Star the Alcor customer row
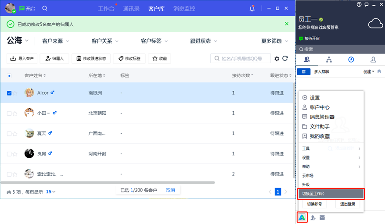 (x=15, y=93)
